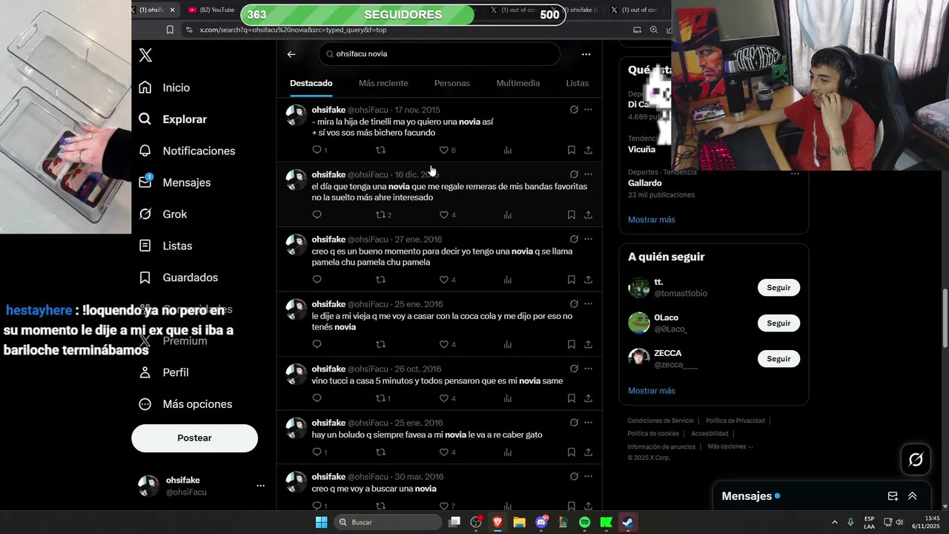Screen dimensions: 949x534
Task: Click Mostrar más under trends
Action: pyautogui.click(x=652, y=220)
